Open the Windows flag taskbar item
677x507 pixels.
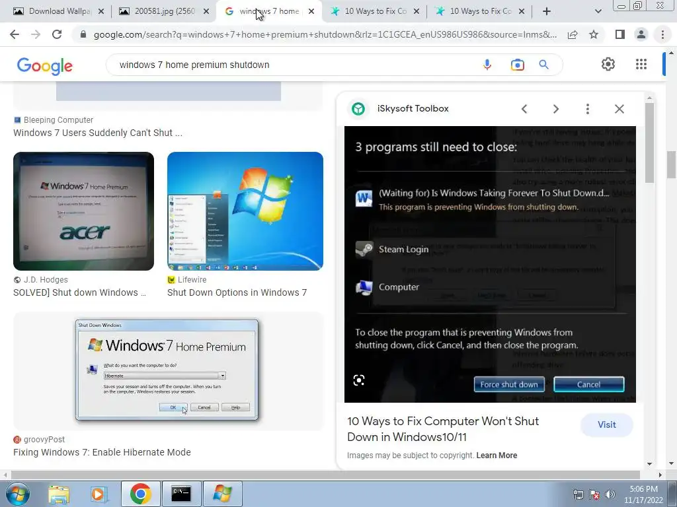pyautogui.click(x=222, y=494)
